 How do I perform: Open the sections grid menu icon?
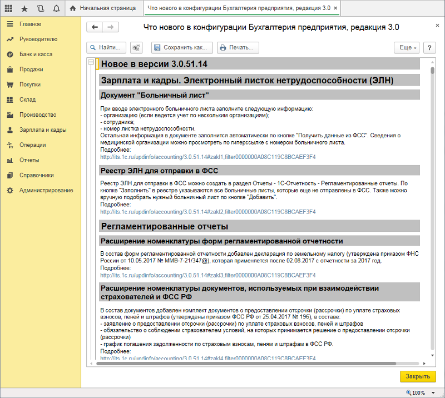coord(8,8)
